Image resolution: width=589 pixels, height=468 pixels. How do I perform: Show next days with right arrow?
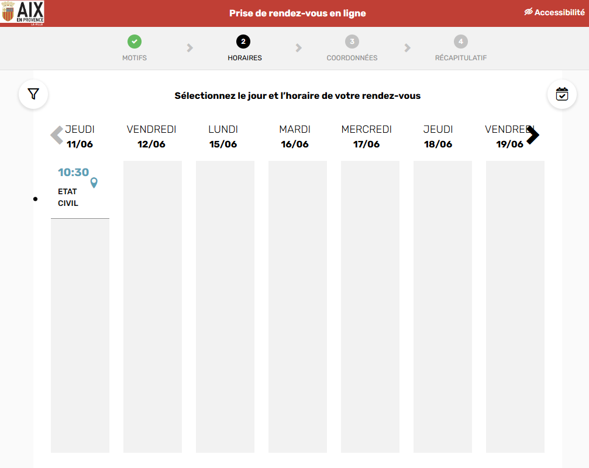click(533, 135)
